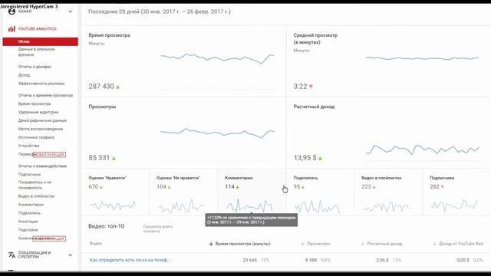
Task: Open the Комментарии 114 mini card
Action: coord(252,192)
